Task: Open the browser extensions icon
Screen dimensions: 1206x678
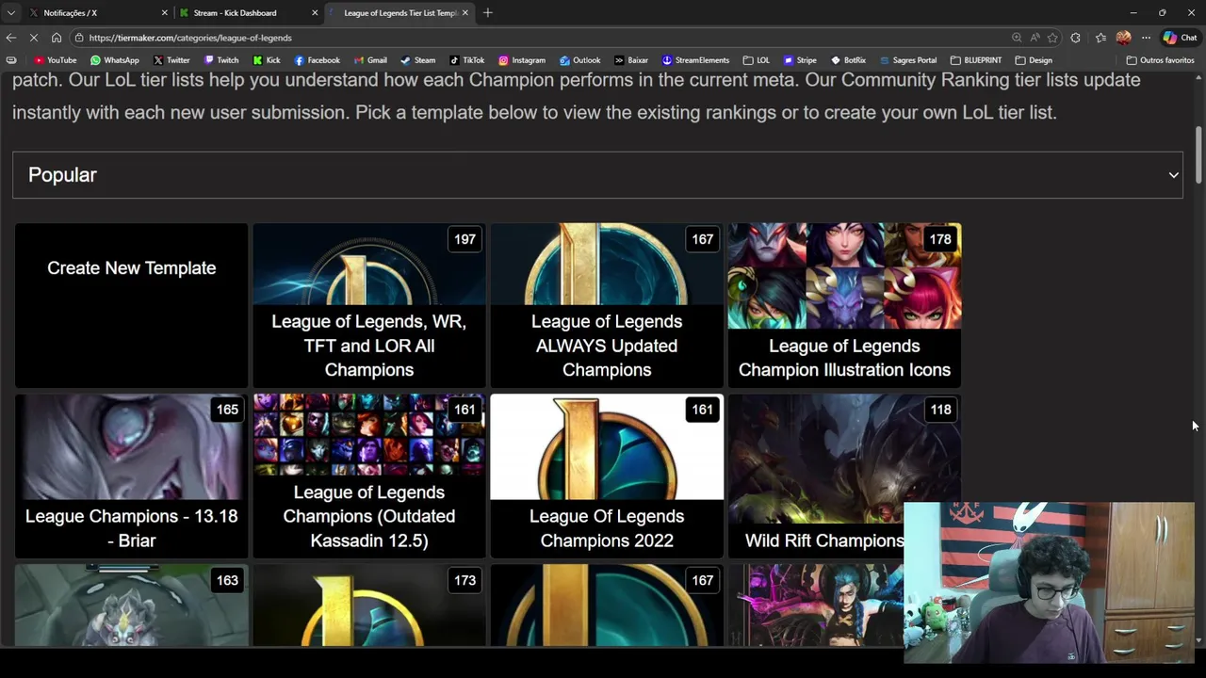Action: (1075, 38)
